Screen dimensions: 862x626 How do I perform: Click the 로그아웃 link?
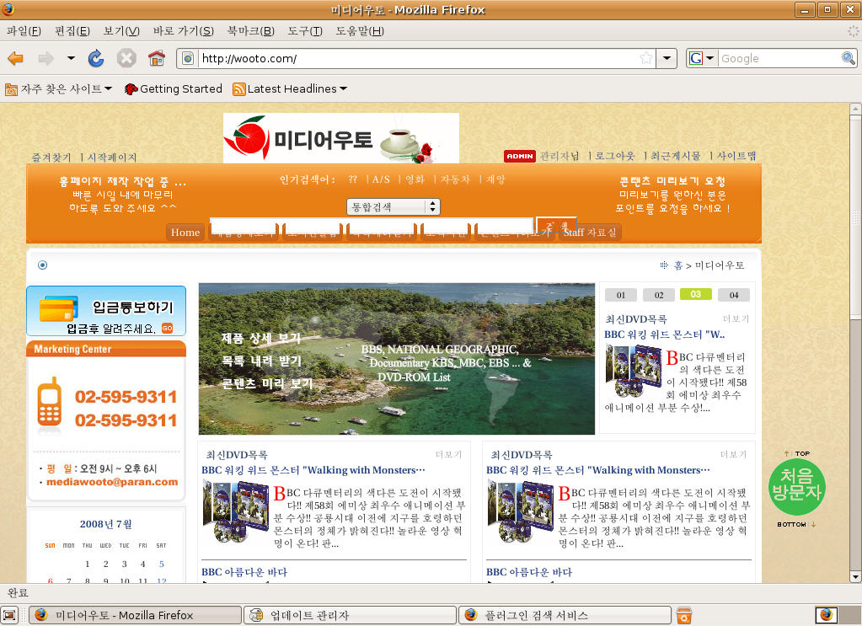click(615, 156)
